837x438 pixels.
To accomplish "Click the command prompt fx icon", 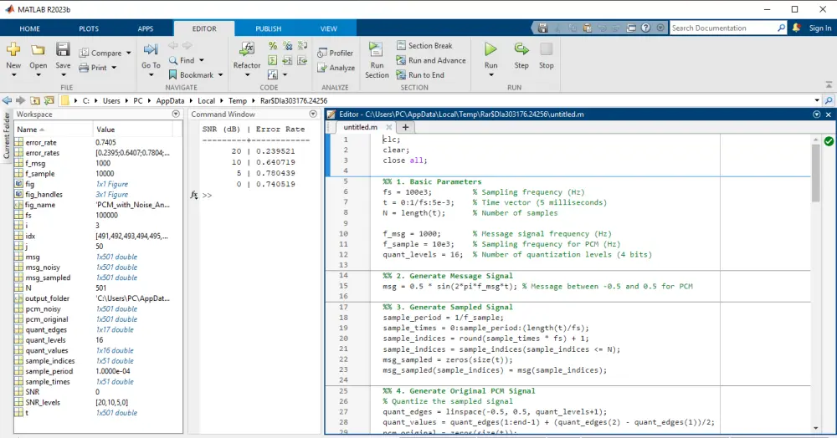I will (194, 195).
